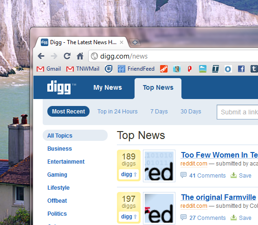Click the globe site-info icon in address bar
The height and width of the screenshot is (225, 258).
point(95,56)
